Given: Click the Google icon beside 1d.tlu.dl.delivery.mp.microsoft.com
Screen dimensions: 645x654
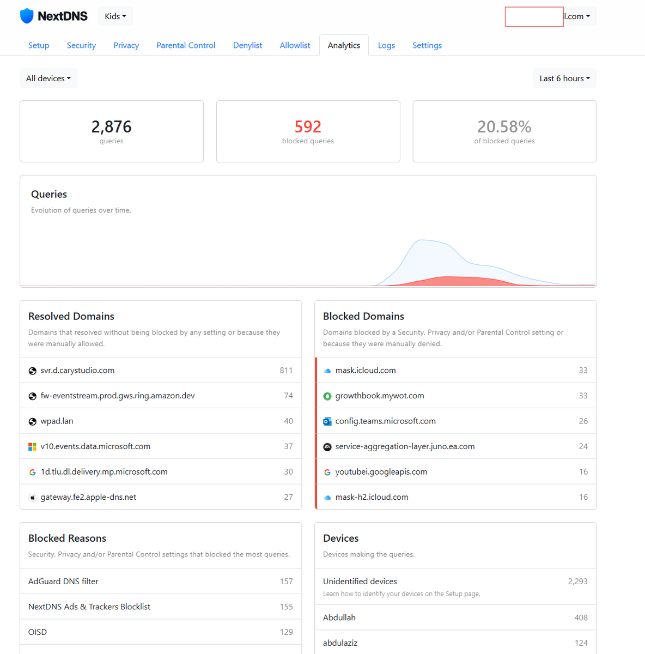Looking at the screenshot, I should click(33, 472).
